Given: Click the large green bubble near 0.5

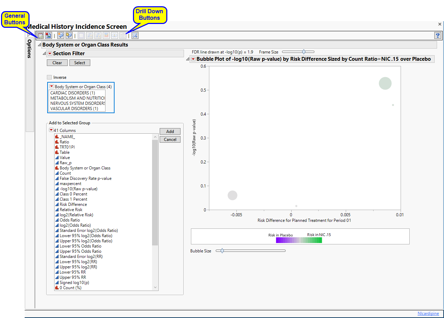Looking at the screenshot, I should [x=385, y=83].
